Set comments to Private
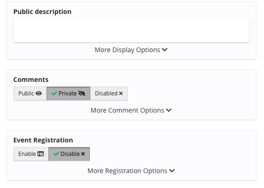The image size is (264, 188). pos(68,94)
